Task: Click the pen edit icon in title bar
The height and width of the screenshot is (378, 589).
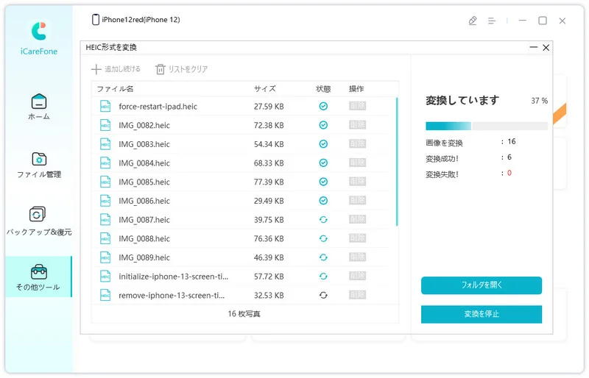Action: (x=473, y=21)
